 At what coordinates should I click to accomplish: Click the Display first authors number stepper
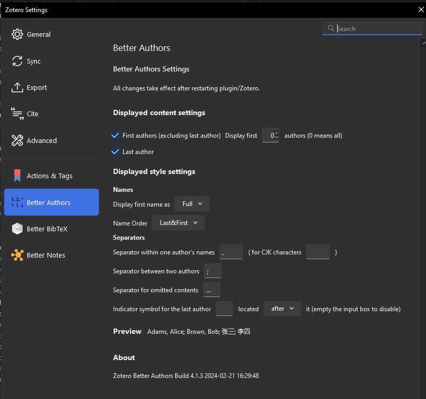(x=276, y=135)
